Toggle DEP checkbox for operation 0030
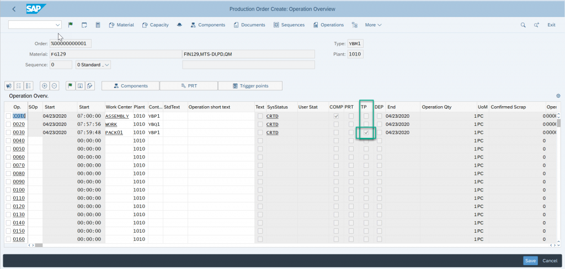The height and width of the screenshot is (269, 565). tap(380, 133)
